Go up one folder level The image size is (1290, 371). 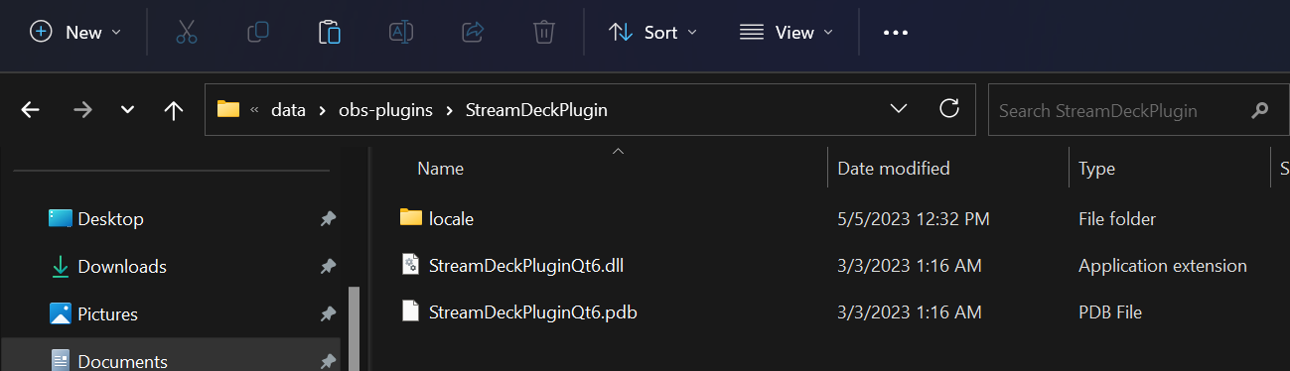pos(174,110)
